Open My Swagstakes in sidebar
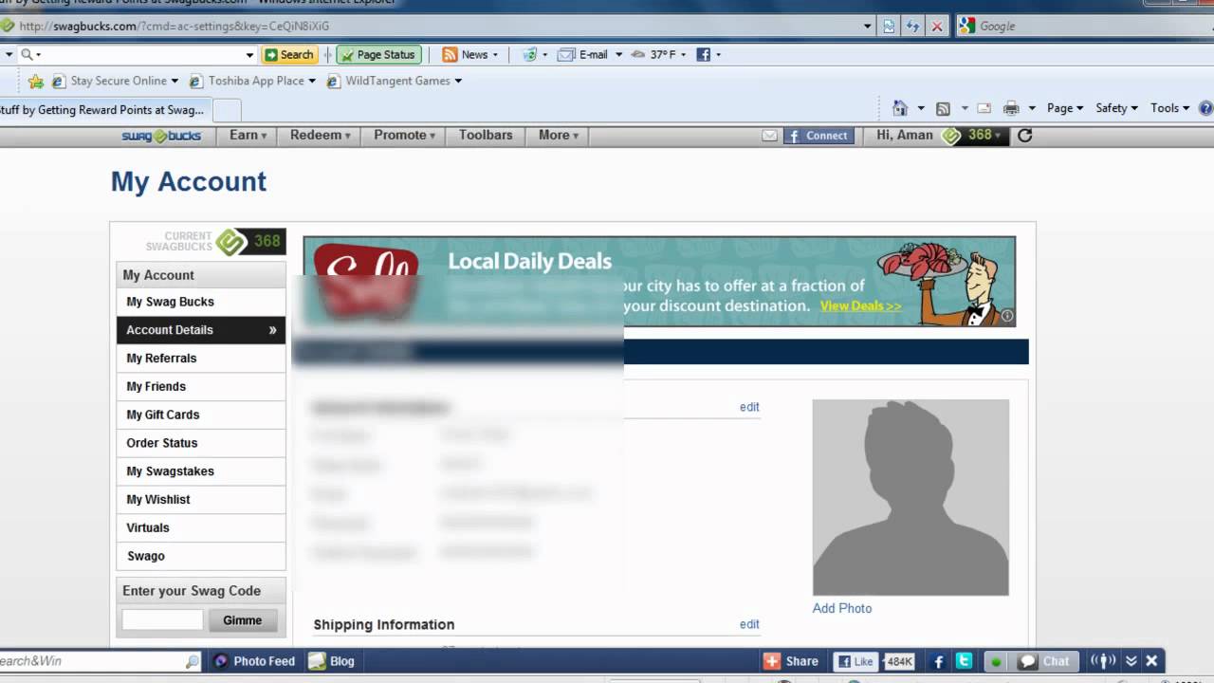The width and height of the screenshot is (1214, 683). point(201,471)
